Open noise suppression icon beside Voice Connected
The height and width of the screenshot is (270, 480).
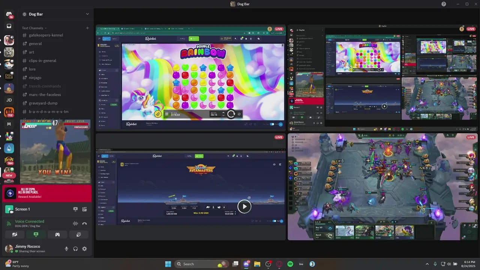pyautogui.click(x=75, y=223)
